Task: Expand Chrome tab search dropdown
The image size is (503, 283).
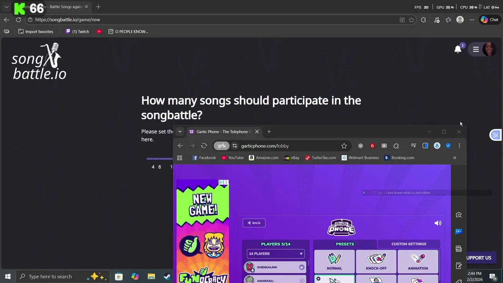Action: click(180, 132)
